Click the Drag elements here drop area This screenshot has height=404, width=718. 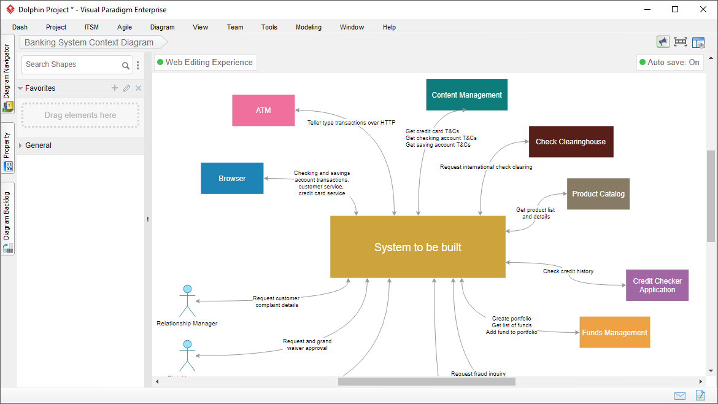[x=80, y=115]
